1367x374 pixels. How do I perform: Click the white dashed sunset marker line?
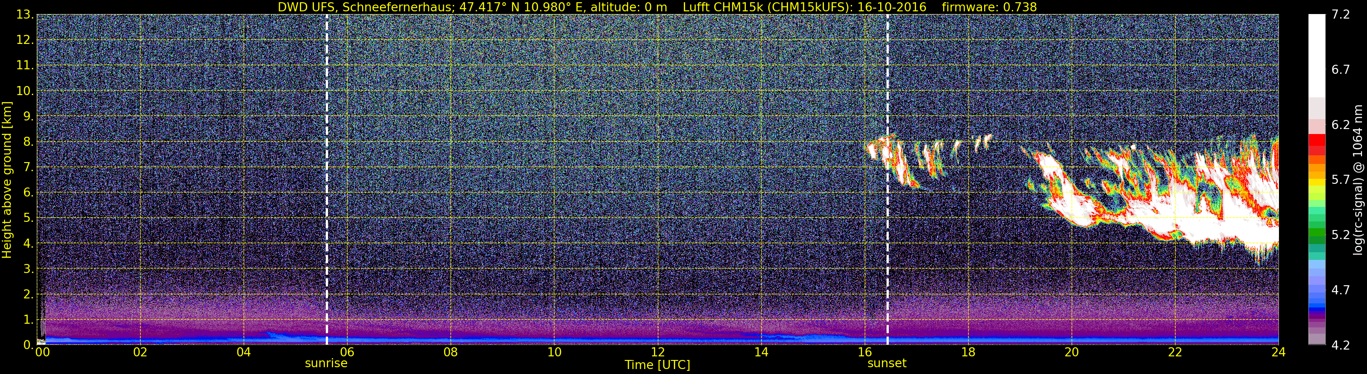click(x=887, y=179)
